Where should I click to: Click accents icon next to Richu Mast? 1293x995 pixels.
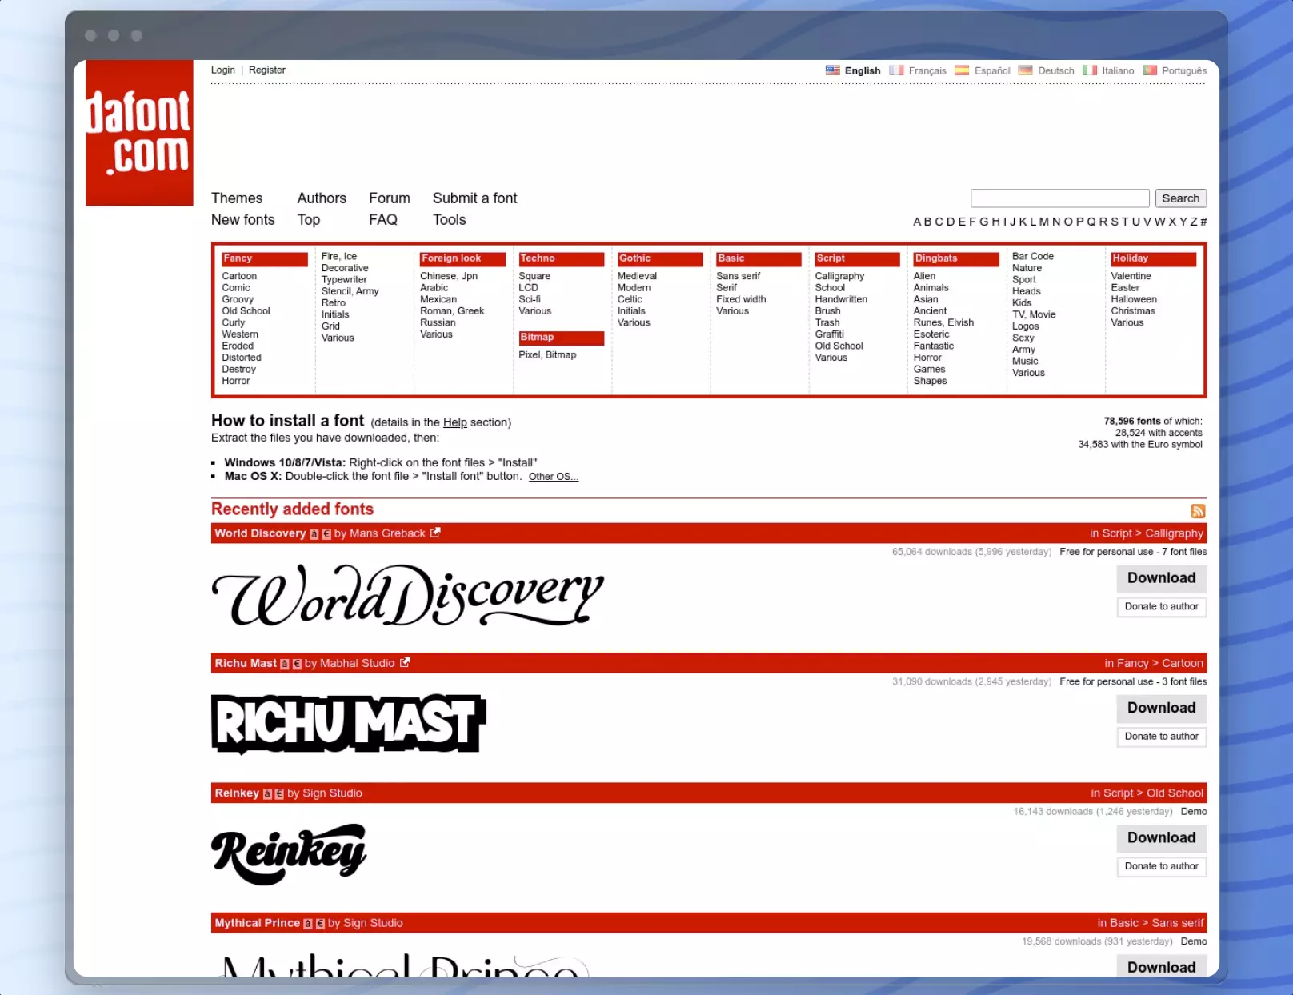pos(285,664)
